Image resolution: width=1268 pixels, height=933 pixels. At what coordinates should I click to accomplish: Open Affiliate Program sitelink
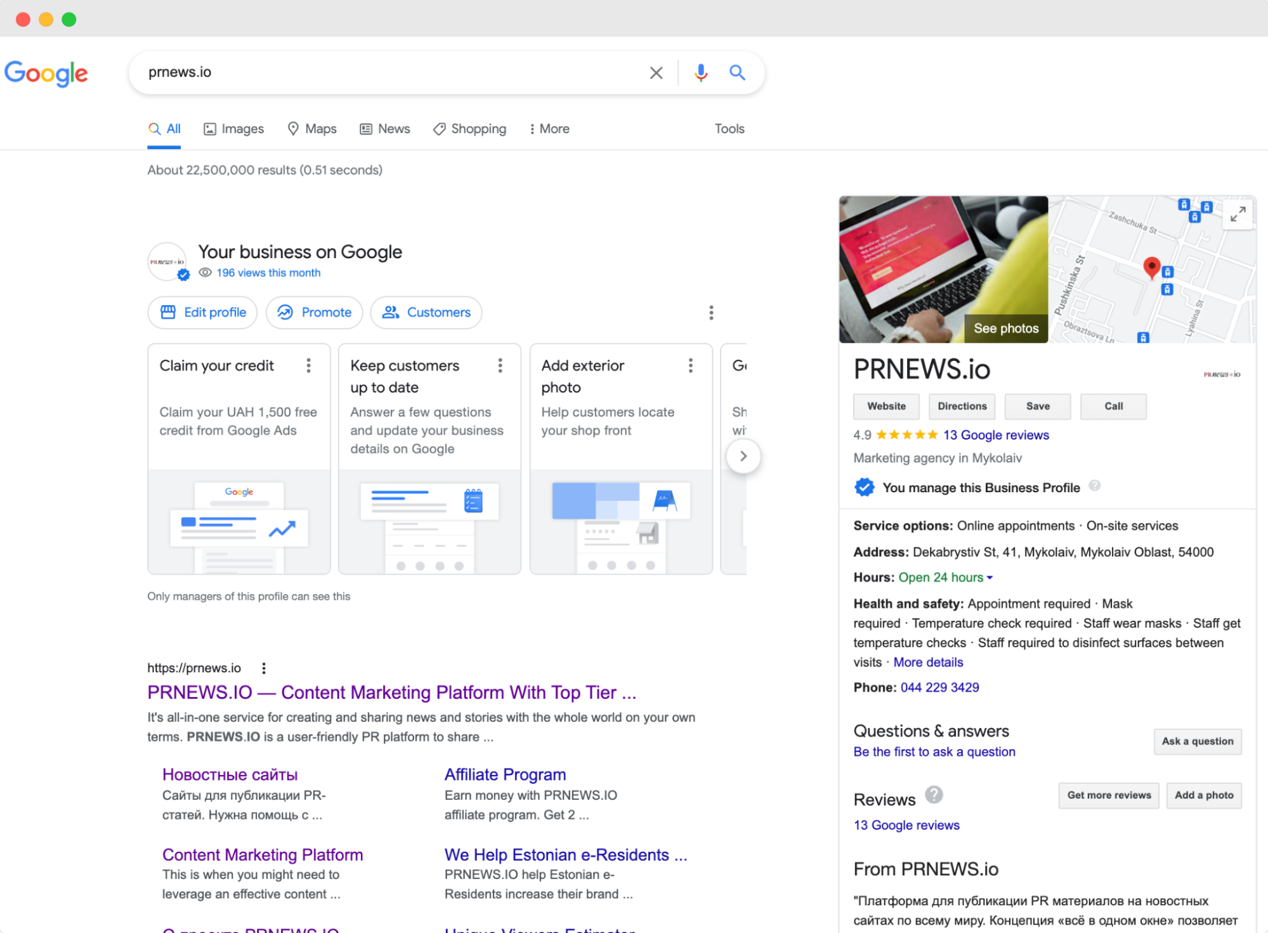pyautogui.click(x=505, y=775)
